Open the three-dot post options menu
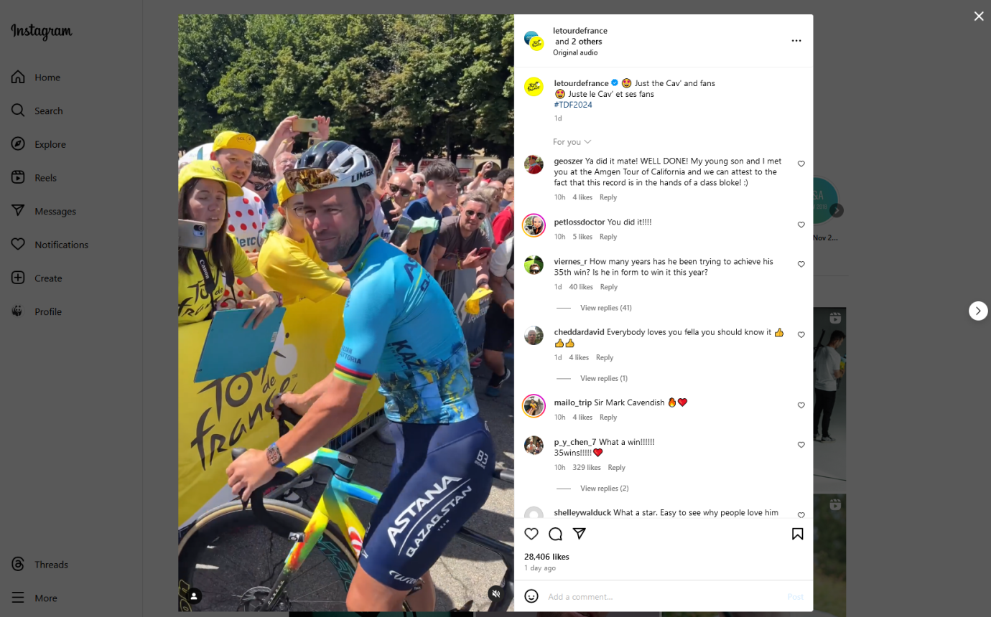Viewport: 991px width, 617px height. tap(796, 41)
